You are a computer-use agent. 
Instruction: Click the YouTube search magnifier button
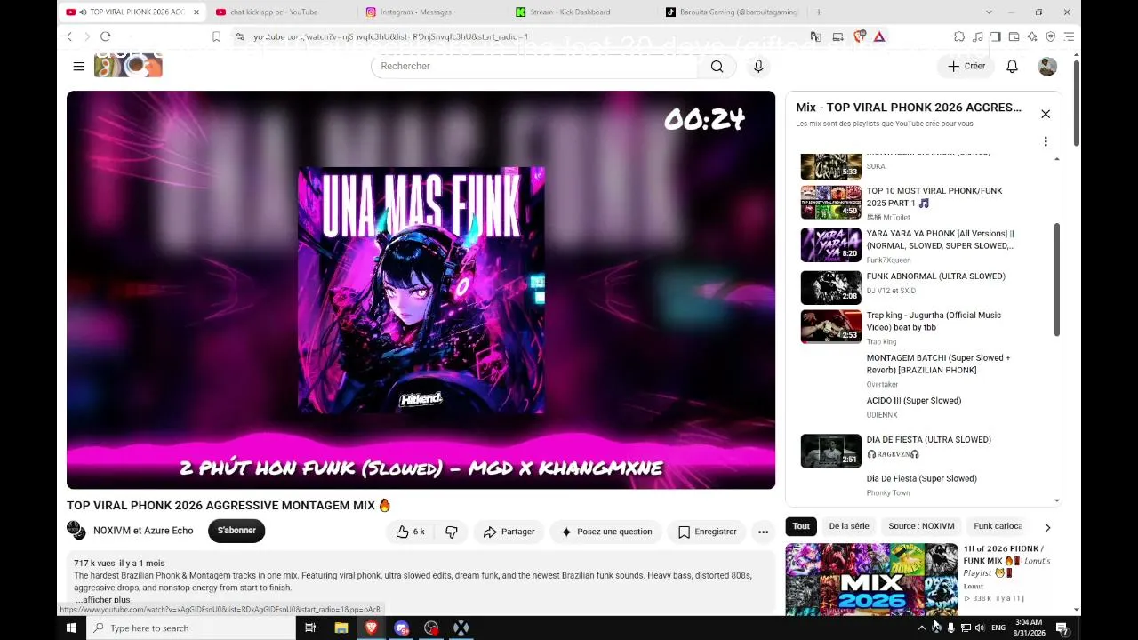[x=717, y=66]
